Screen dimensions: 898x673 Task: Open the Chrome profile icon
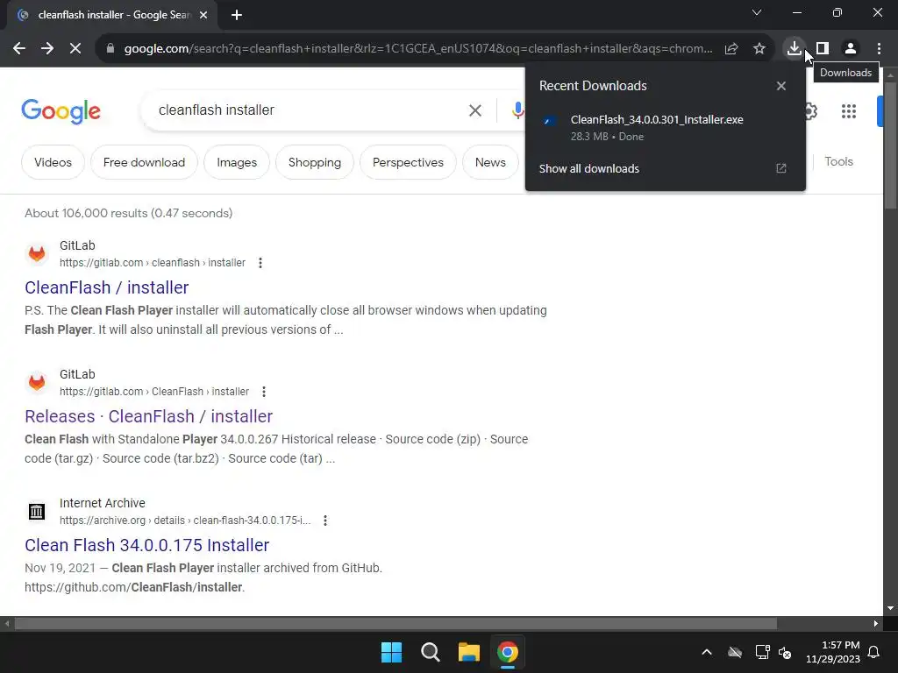(851, 49)
